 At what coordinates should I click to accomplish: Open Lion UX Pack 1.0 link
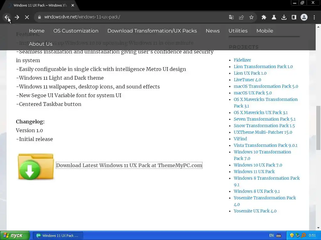250,73
